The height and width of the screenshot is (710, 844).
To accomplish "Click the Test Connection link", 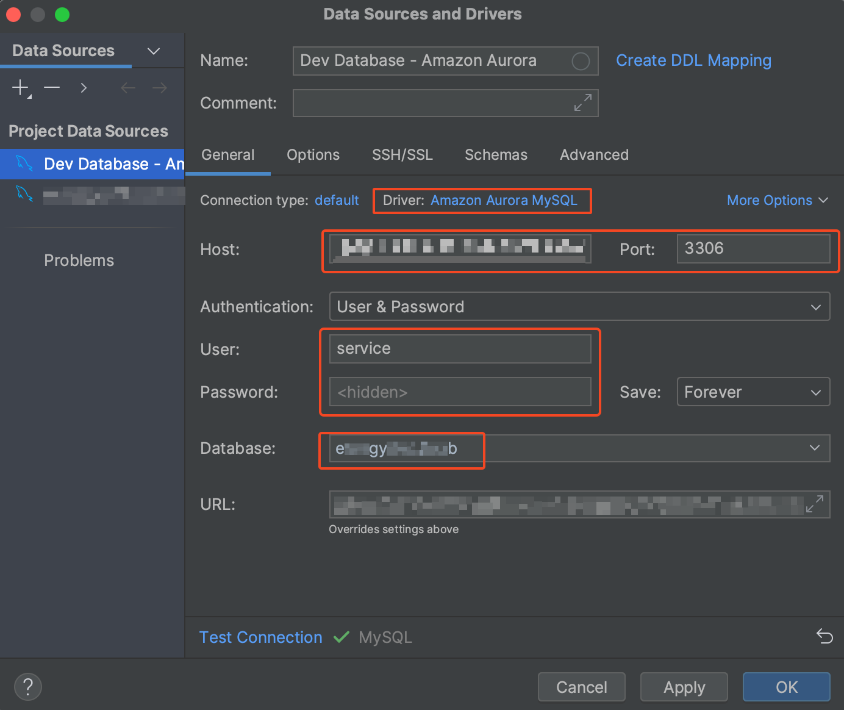I will [261, 637].
